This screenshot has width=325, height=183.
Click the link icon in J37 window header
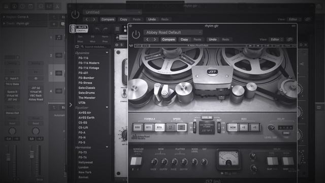[x=290, y=40]
